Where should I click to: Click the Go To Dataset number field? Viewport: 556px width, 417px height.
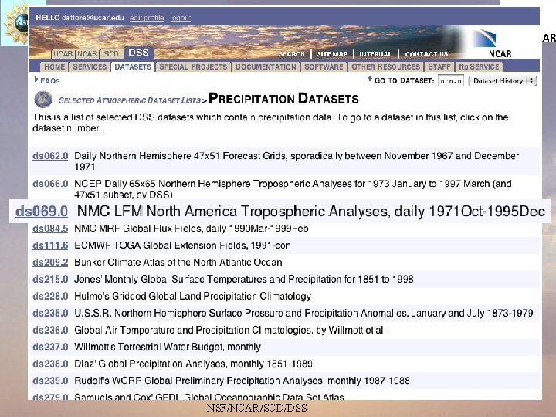(451, 81)
